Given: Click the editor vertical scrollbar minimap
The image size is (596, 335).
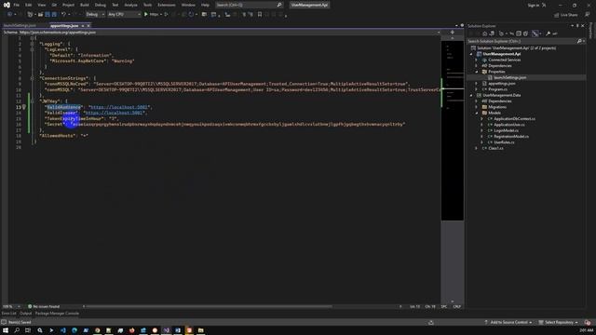Looking at the screenshot, I should (x=453, y=129).
